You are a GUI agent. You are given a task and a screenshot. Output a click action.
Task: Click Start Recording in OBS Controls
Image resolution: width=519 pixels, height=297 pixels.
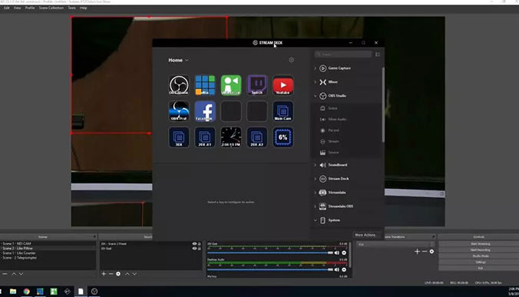(x=480, y=249)
